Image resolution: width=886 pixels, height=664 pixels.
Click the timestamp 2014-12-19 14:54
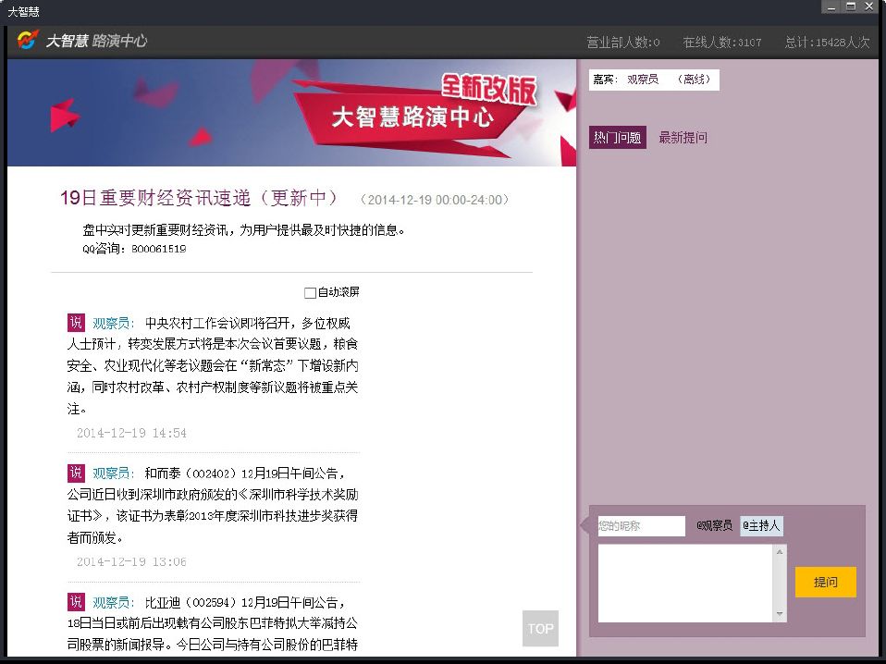[131, 433]
